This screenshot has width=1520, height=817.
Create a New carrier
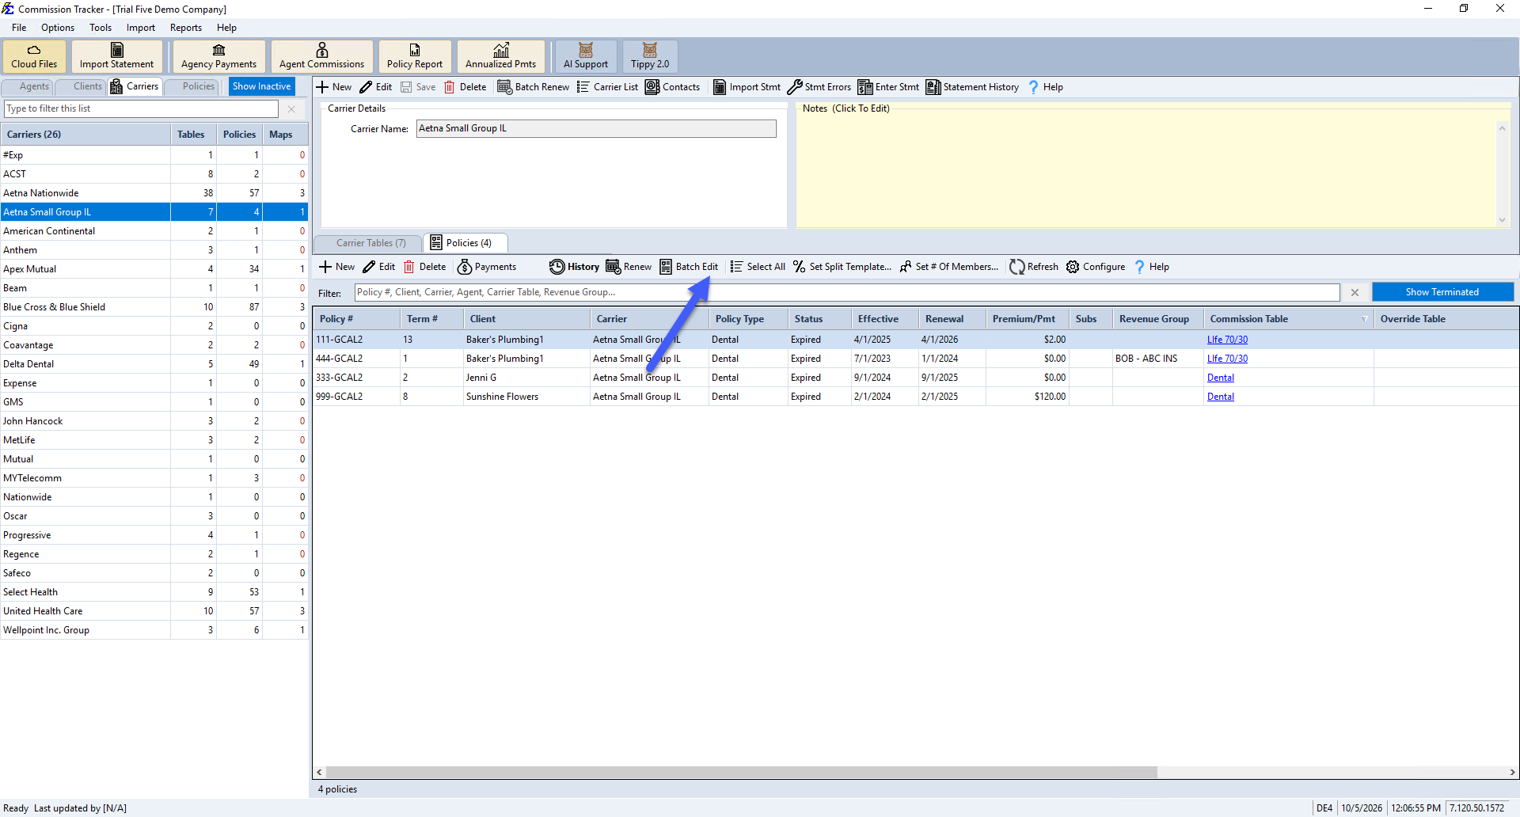tap(334, 87)
